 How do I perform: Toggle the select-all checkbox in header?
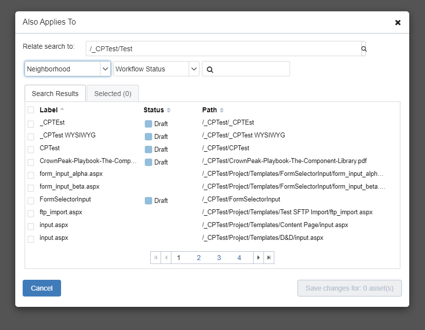31,110
